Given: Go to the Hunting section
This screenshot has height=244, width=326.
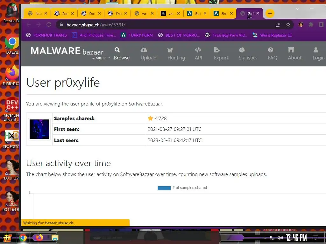Looking at the screenshot, I should click(x=176, y=54).
